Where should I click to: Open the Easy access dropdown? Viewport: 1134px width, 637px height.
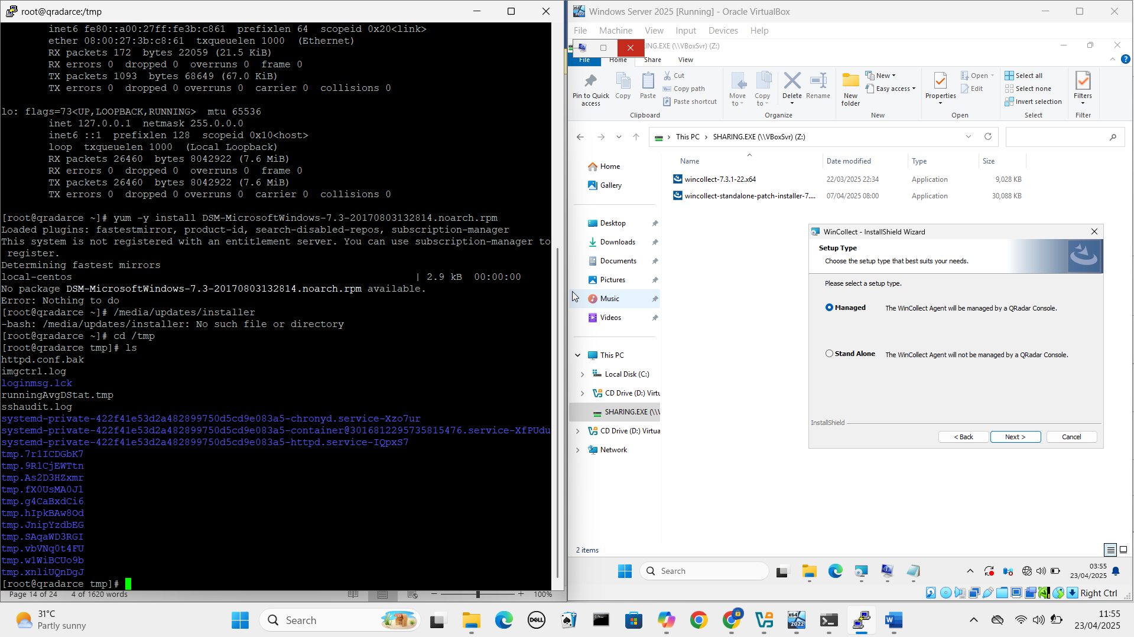[x=890, y=89]
